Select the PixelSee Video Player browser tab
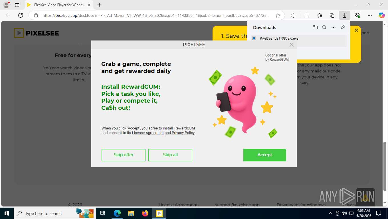 point(59,5)
